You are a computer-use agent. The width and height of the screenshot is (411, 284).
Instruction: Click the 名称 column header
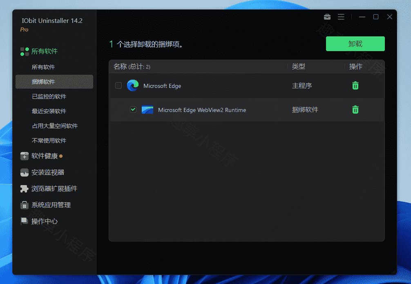[x=132, y=67]
